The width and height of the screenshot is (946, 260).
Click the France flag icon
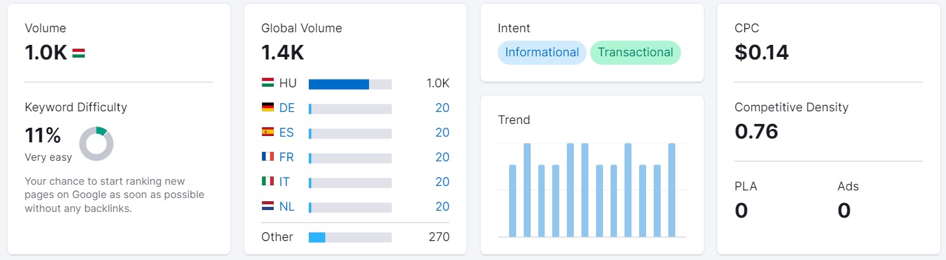click(268, 157)
